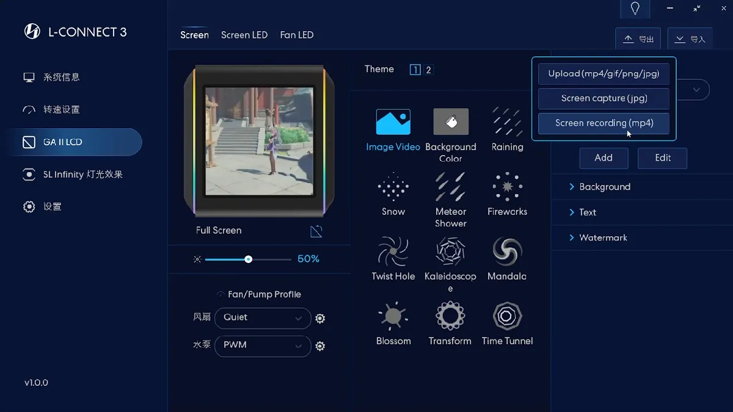Image resolution: width=733 pixels, height=412 pixels.
Task: Pick the Time Tunnel effect icon
Action: click(508, 316)
